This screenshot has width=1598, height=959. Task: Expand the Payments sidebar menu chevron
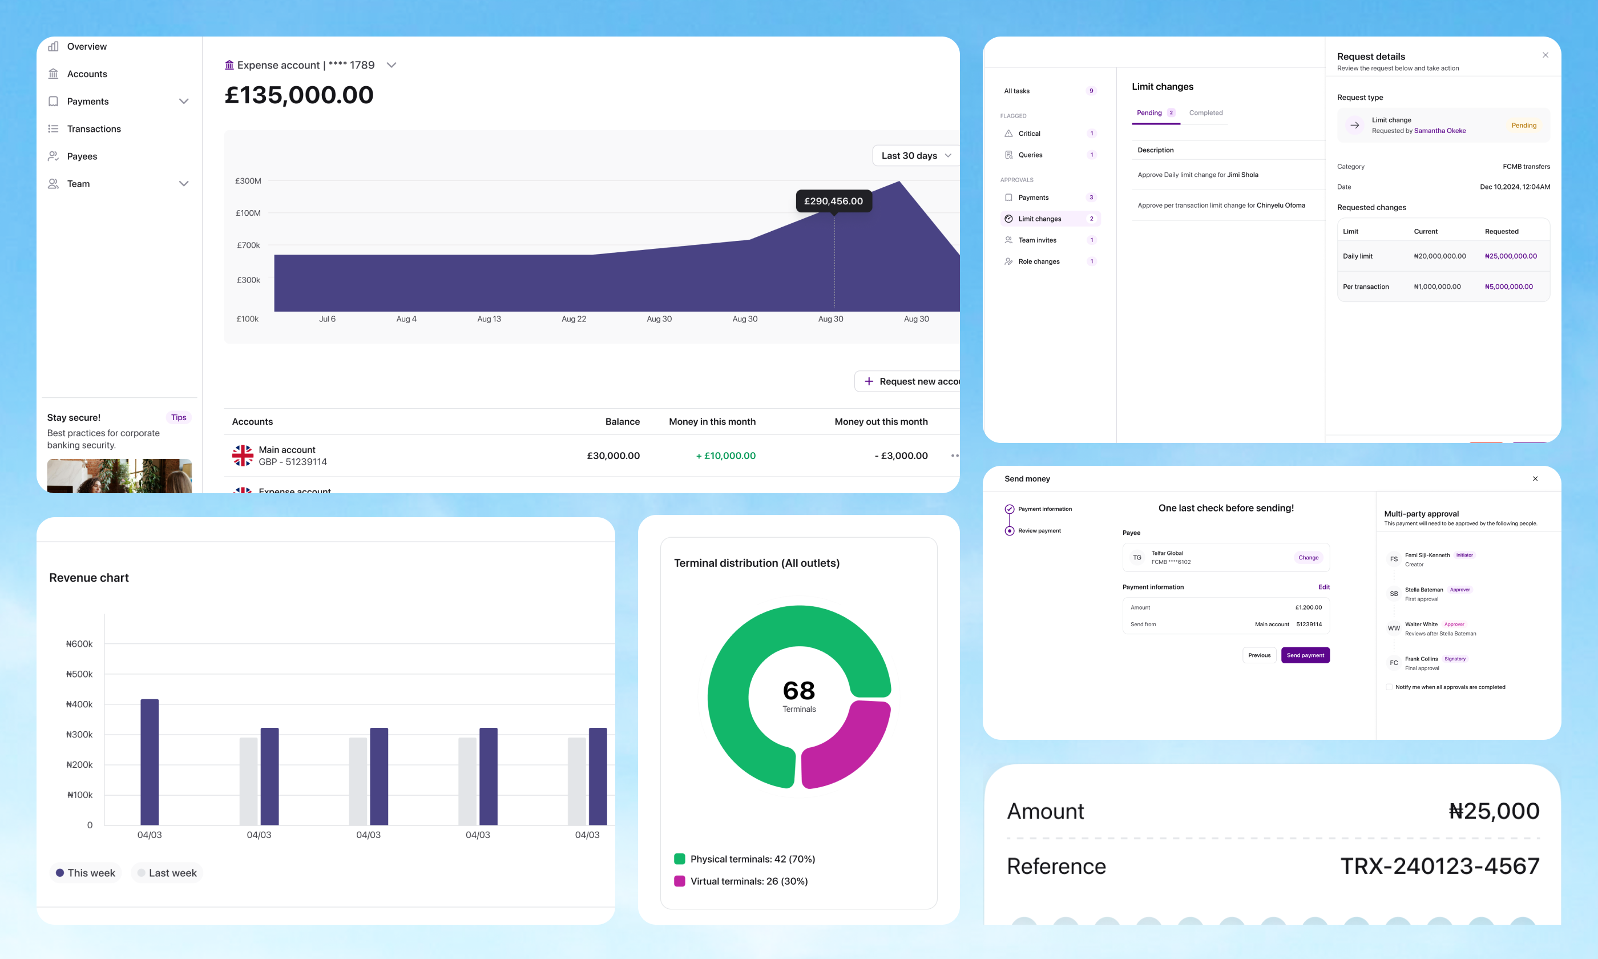183,102
